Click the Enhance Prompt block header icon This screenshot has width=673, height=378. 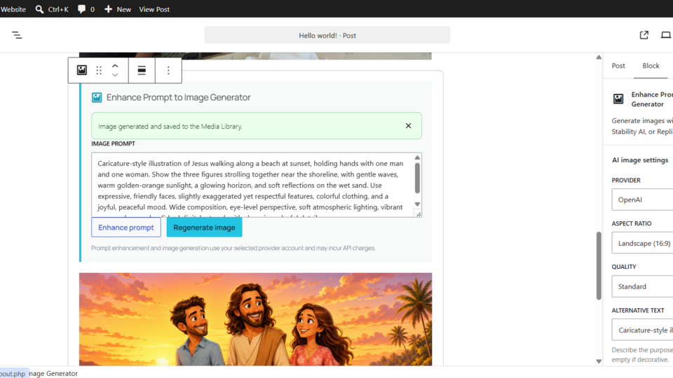coord(97,97)
